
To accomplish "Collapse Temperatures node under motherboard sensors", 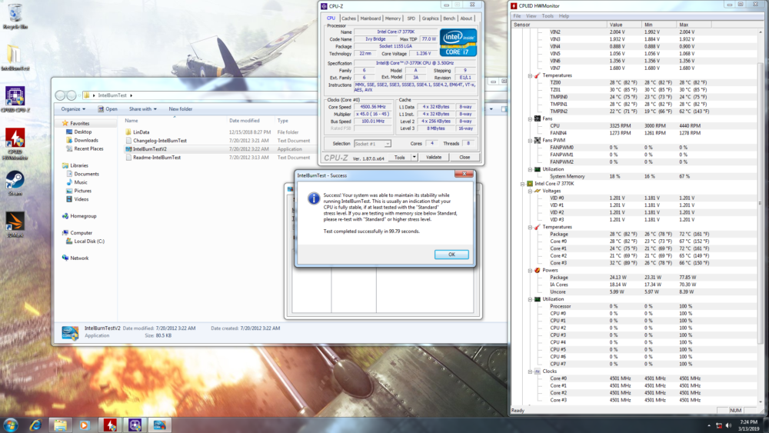I will click(530, 75).
